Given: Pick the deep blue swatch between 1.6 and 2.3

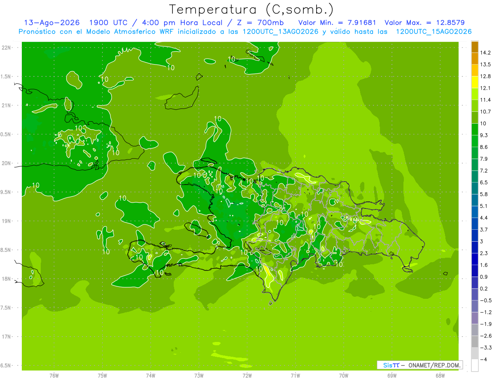Looking at the screenshot, I should (x=475, y=259).
